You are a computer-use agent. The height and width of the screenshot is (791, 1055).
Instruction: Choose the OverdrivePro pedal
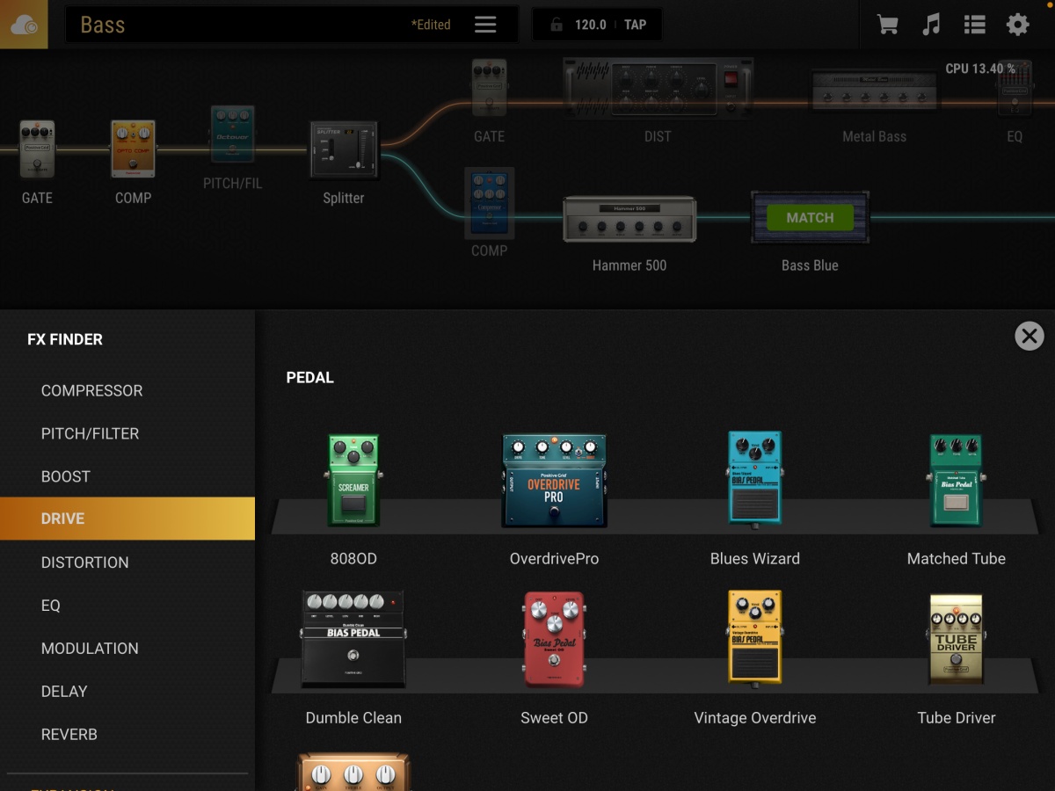554,481
